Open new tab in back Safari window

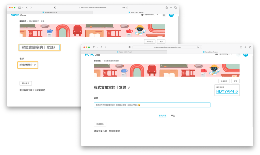coord(171,8)
